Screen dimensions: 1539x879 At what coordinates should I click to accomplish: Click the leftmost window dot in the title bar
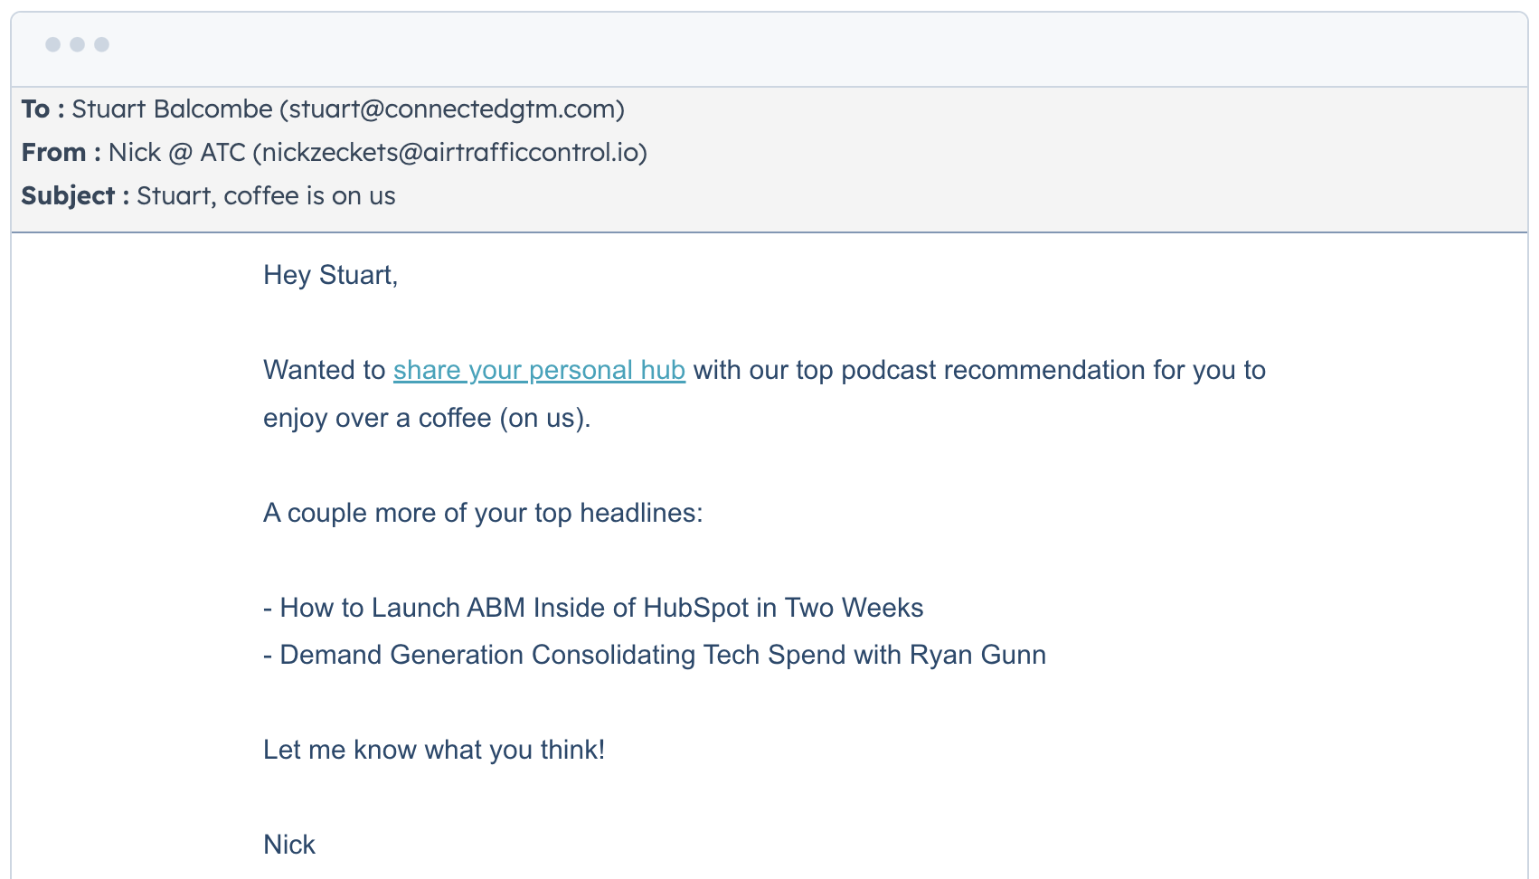tap(53, 44)
